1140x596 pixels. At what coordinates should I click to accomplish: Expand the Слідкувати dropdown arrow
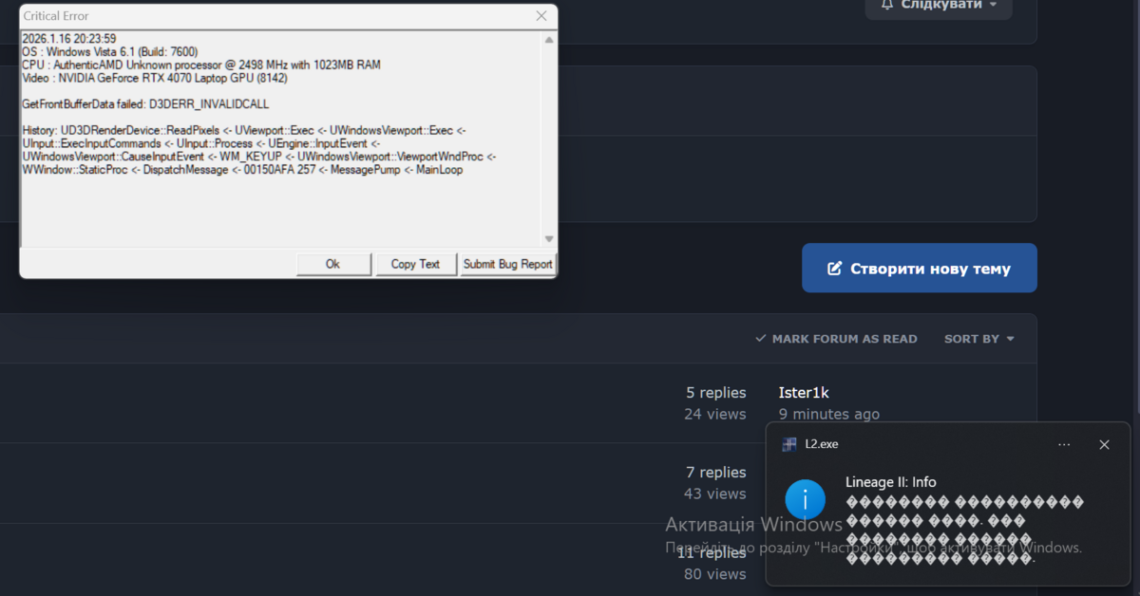(994, 5)
